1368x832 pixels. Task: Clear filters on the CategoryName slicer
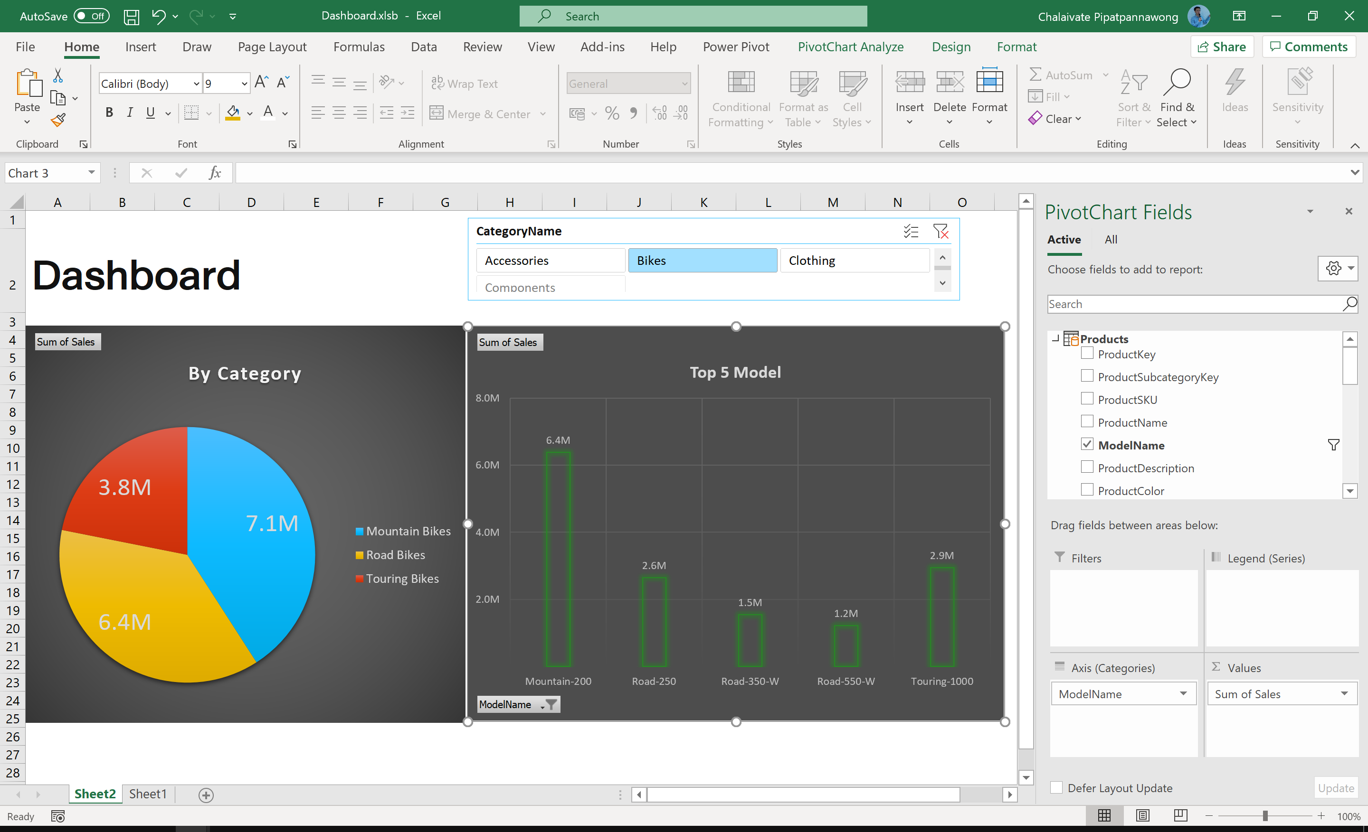coord(940,231)
